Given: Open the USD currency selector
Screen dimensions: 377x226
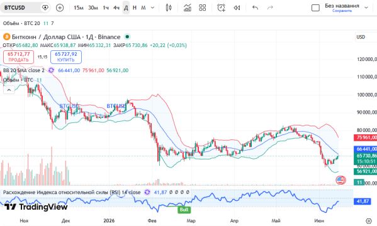Looking at the screenshot, I should [361, 37].
